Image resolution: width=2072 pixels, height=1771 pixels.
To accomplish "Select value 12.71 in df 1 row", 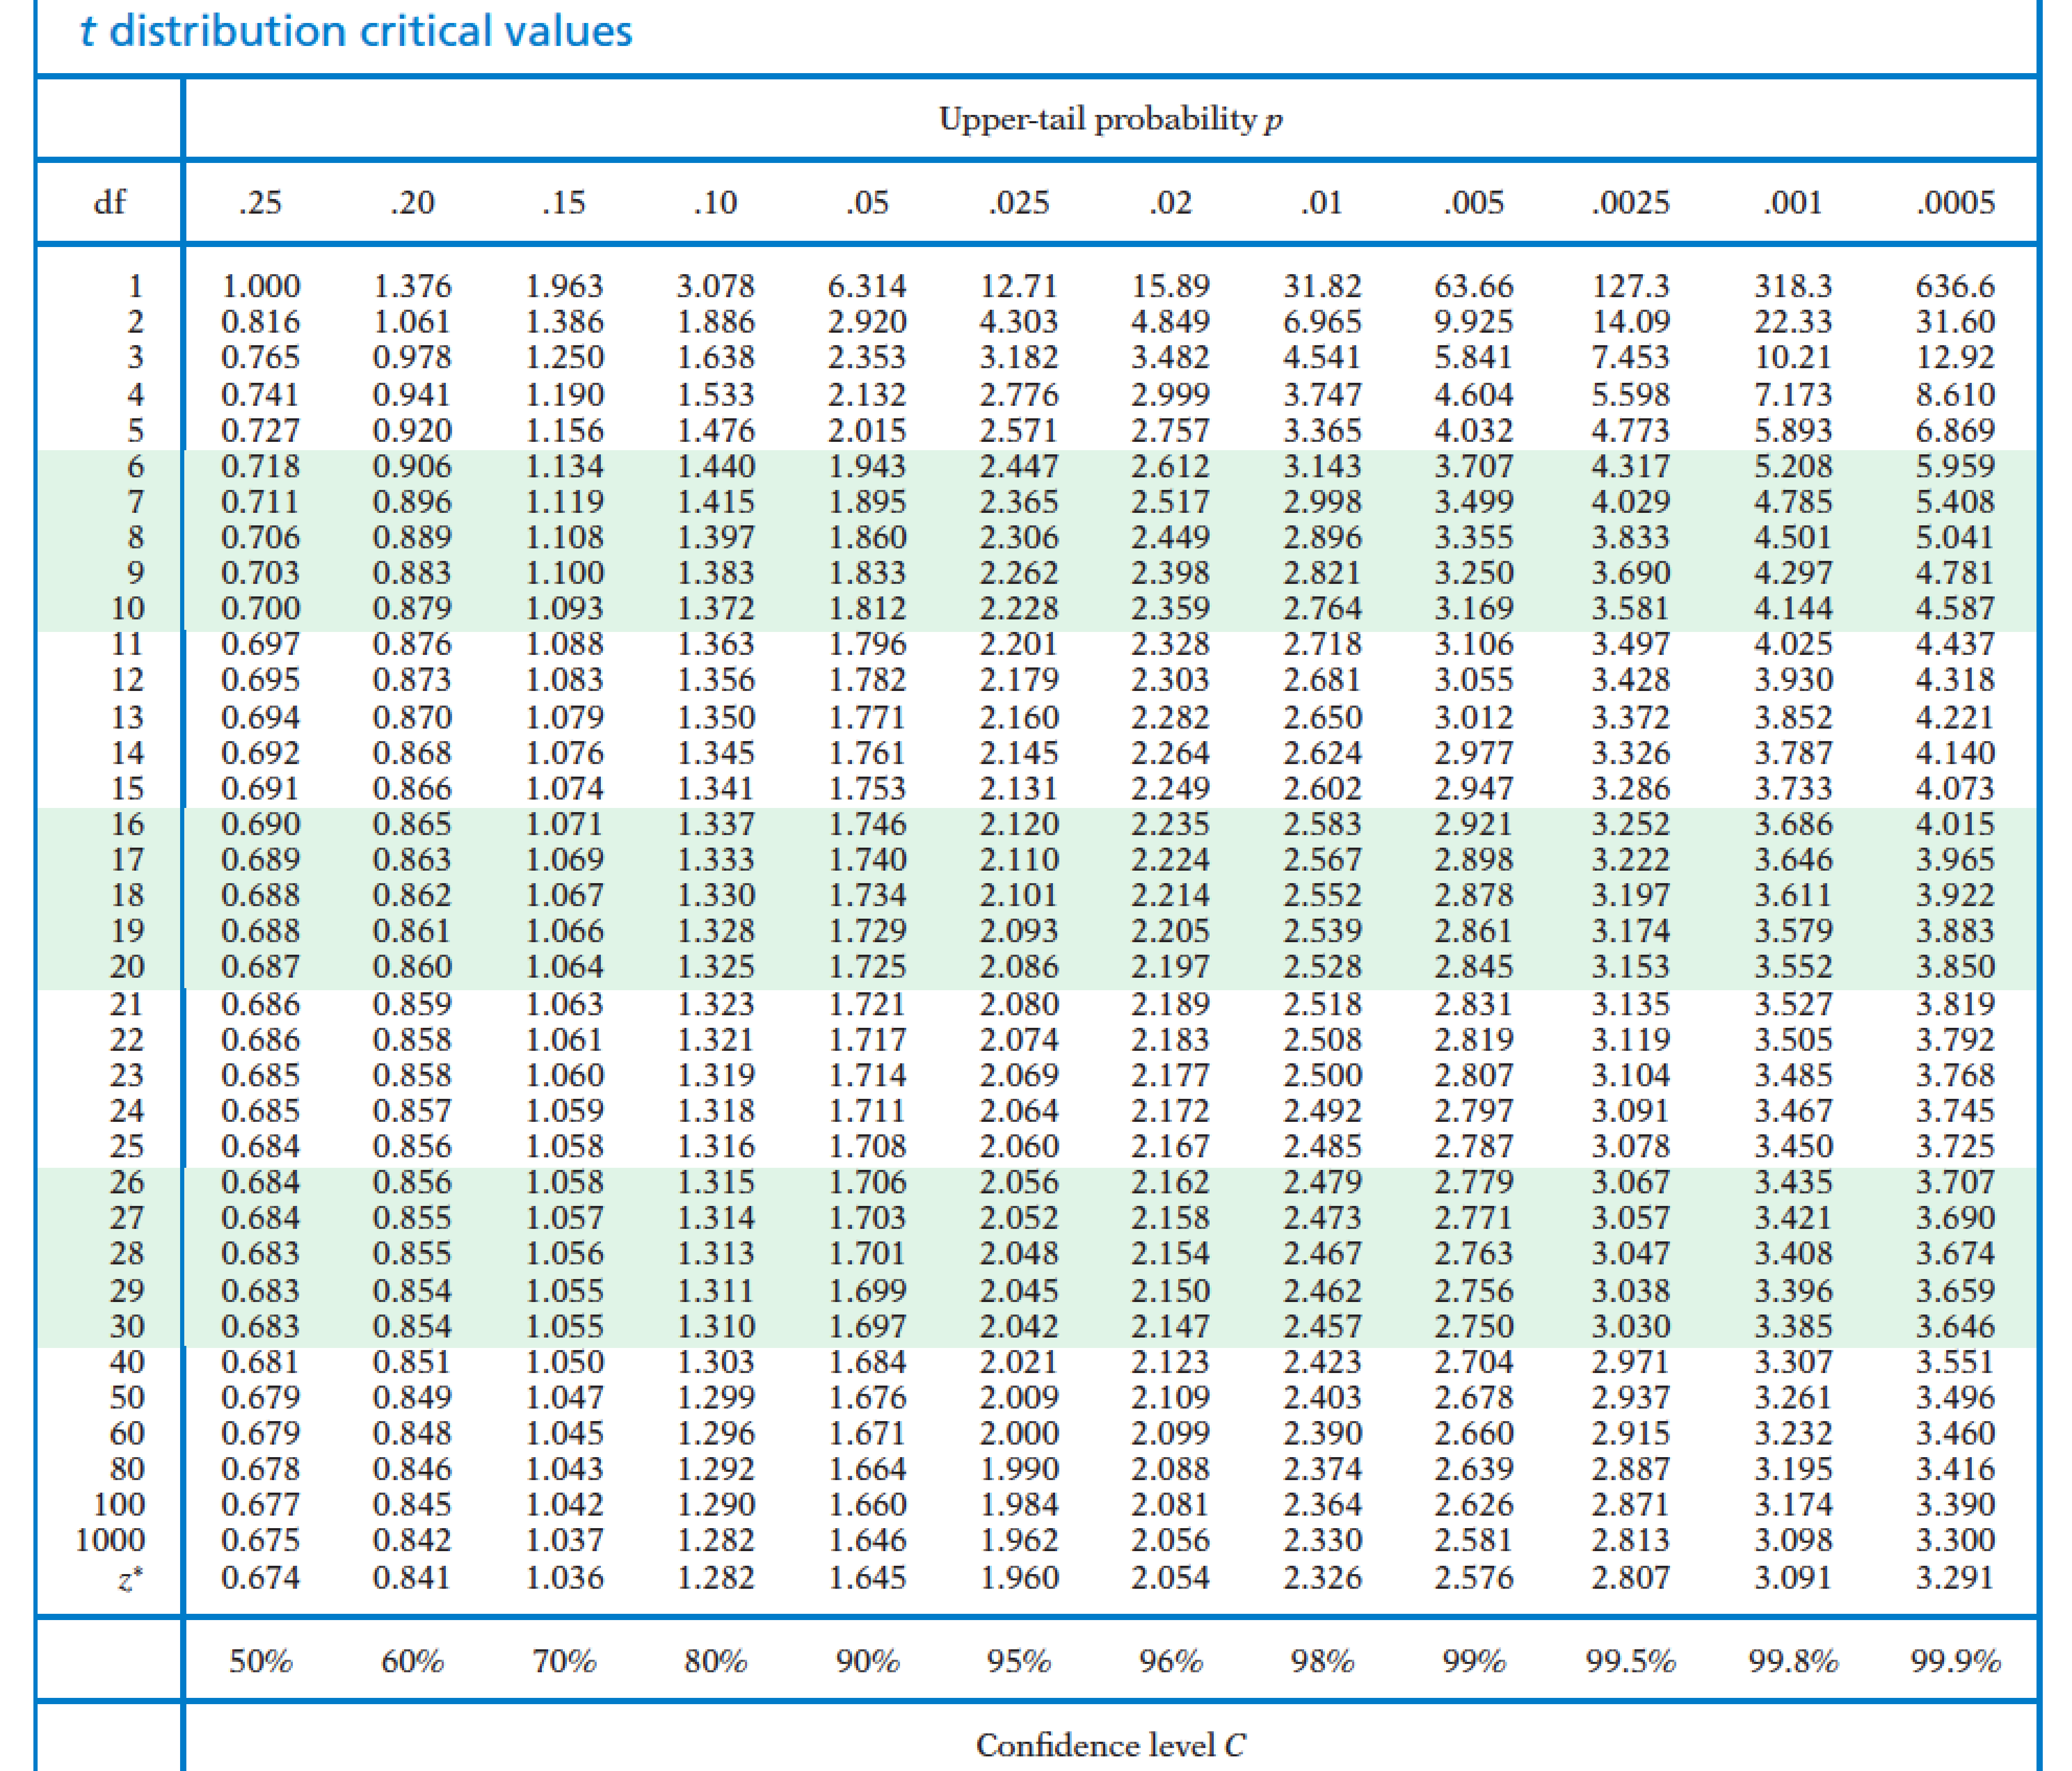I will point(1018,286).
